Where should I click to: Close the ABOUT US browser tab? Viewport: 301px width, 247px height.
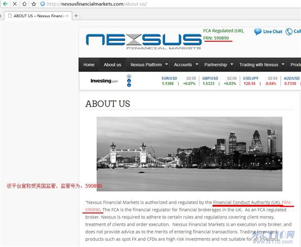click(x=67, y=16)
